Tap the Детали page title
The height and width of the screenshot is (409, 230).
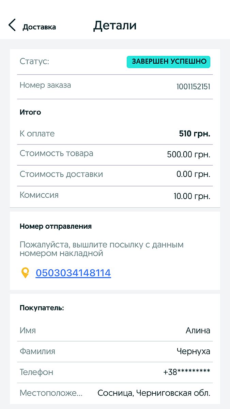[x=115, y=26]
